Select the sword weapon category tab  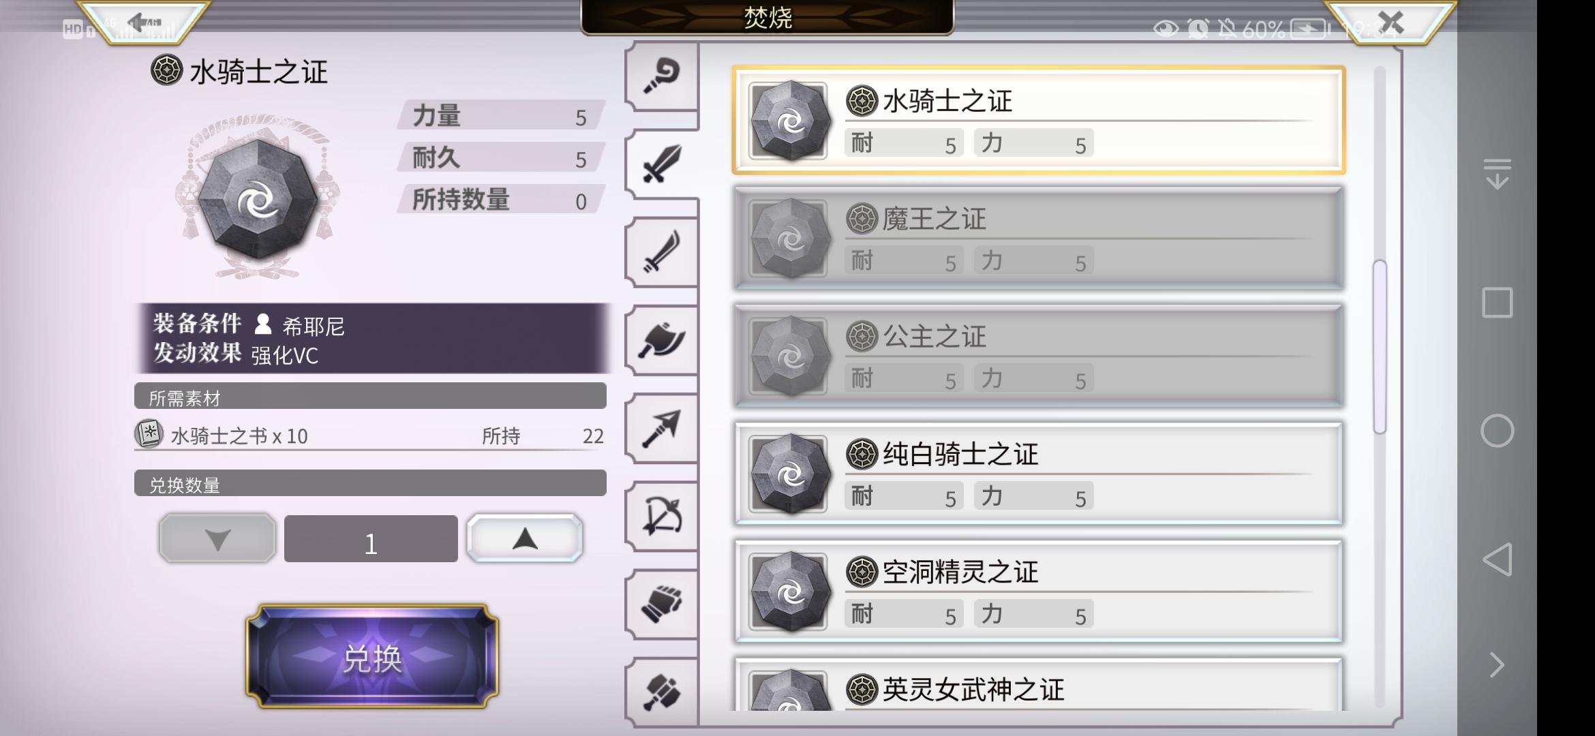pos(663,164)
